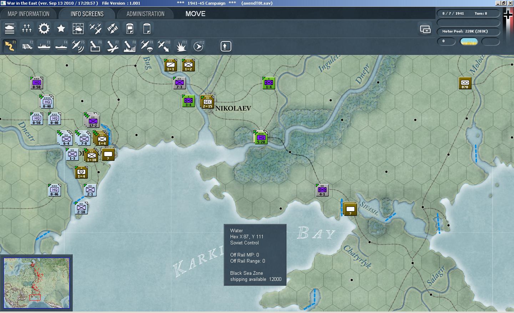The height and width of the screenshot is (313, 514).
Task: Select the 1-3 infantry counter
Action: pyautogui.click(x=72, y=154)
